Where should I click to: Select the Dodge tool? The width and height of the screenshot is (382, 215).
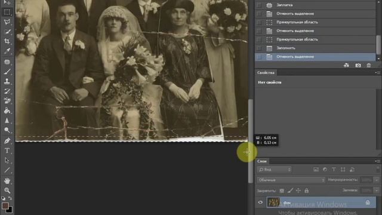7,130
